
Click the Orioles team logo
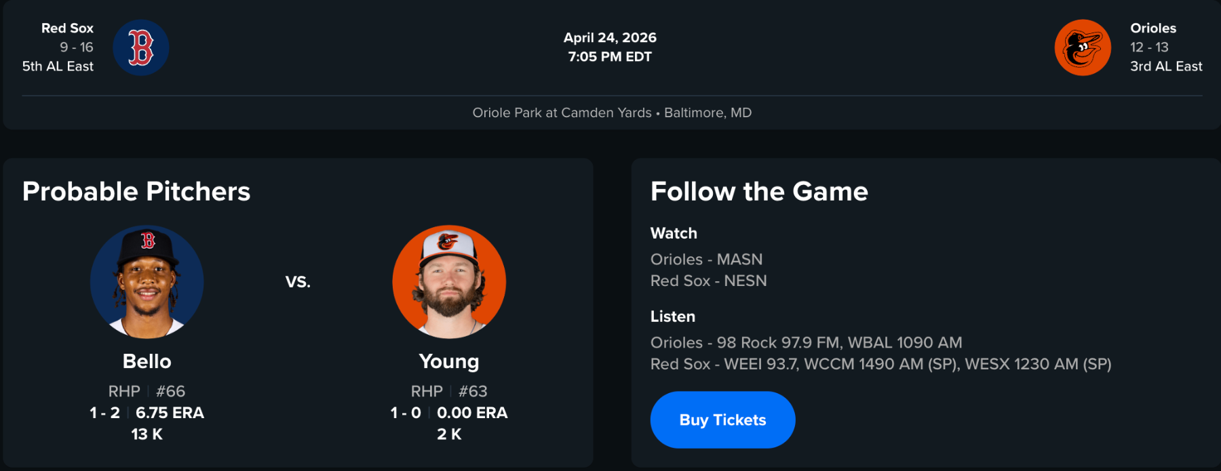click(x=1083, y=47)
